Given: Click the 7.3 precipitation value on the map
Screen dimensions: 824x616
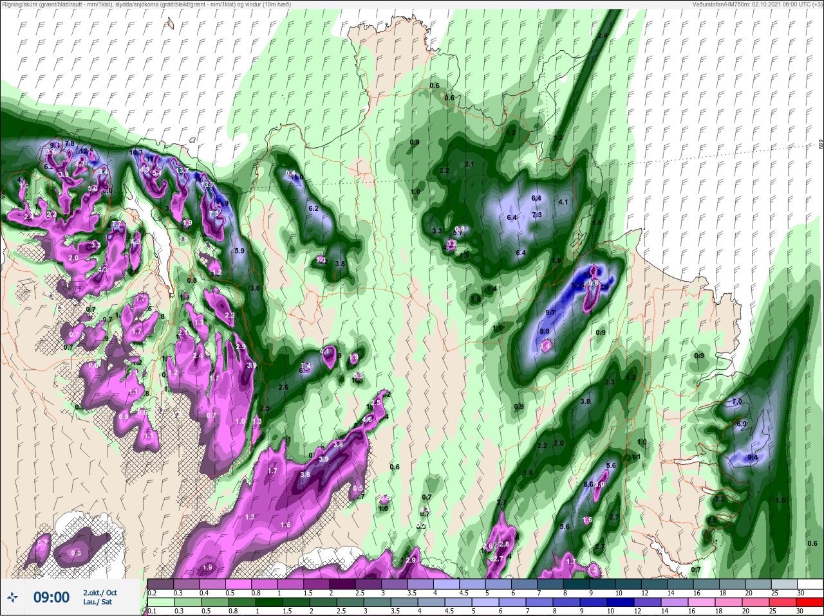Looking at the screenshot, I should (x=537, y=215).
